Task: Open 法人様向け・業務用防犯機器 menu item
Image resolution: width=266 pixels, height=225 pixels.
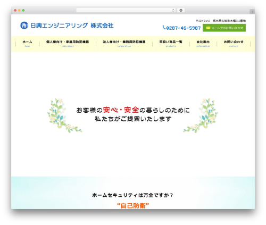Action: point(124,44)
